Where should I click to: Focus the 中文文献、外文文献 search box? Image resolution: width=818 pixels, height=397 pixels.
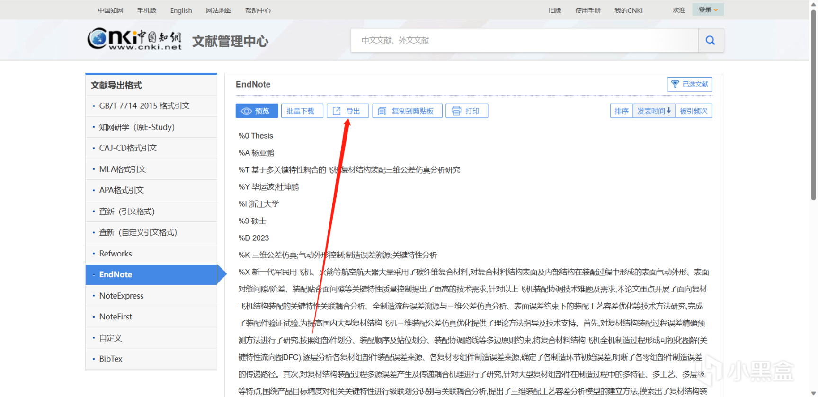click(525, 40)
